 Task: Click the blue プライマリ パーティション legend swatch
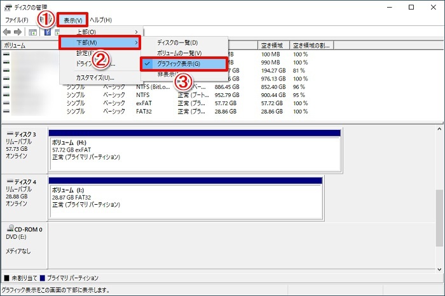[43, 278]
